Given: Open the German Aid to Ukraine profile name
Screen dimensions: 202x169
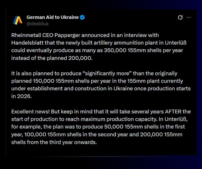Looking at the screenshot, I should [53, 17].
